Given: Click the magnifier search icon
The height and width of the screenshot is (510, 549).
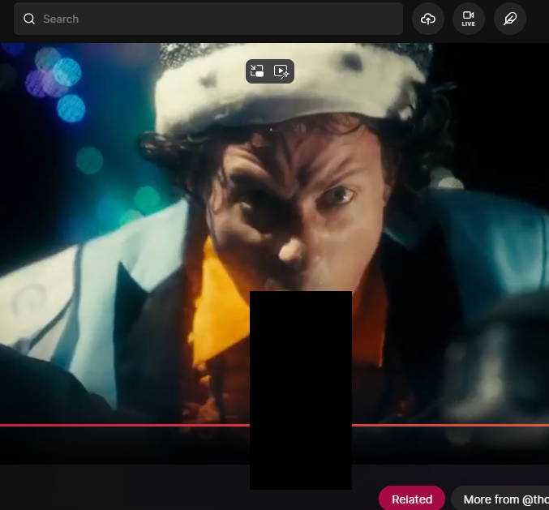Looking at the screenshot, I should [x=29, y=19].
